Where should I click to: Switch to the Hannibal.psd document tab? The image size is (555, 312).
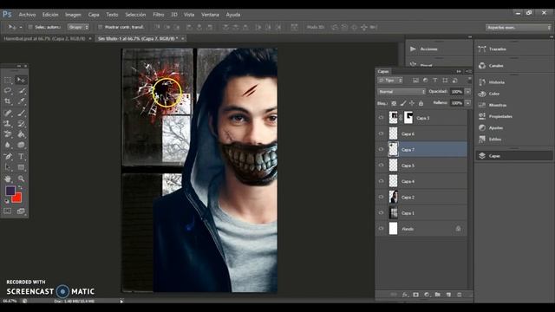[x=44, y=38]
